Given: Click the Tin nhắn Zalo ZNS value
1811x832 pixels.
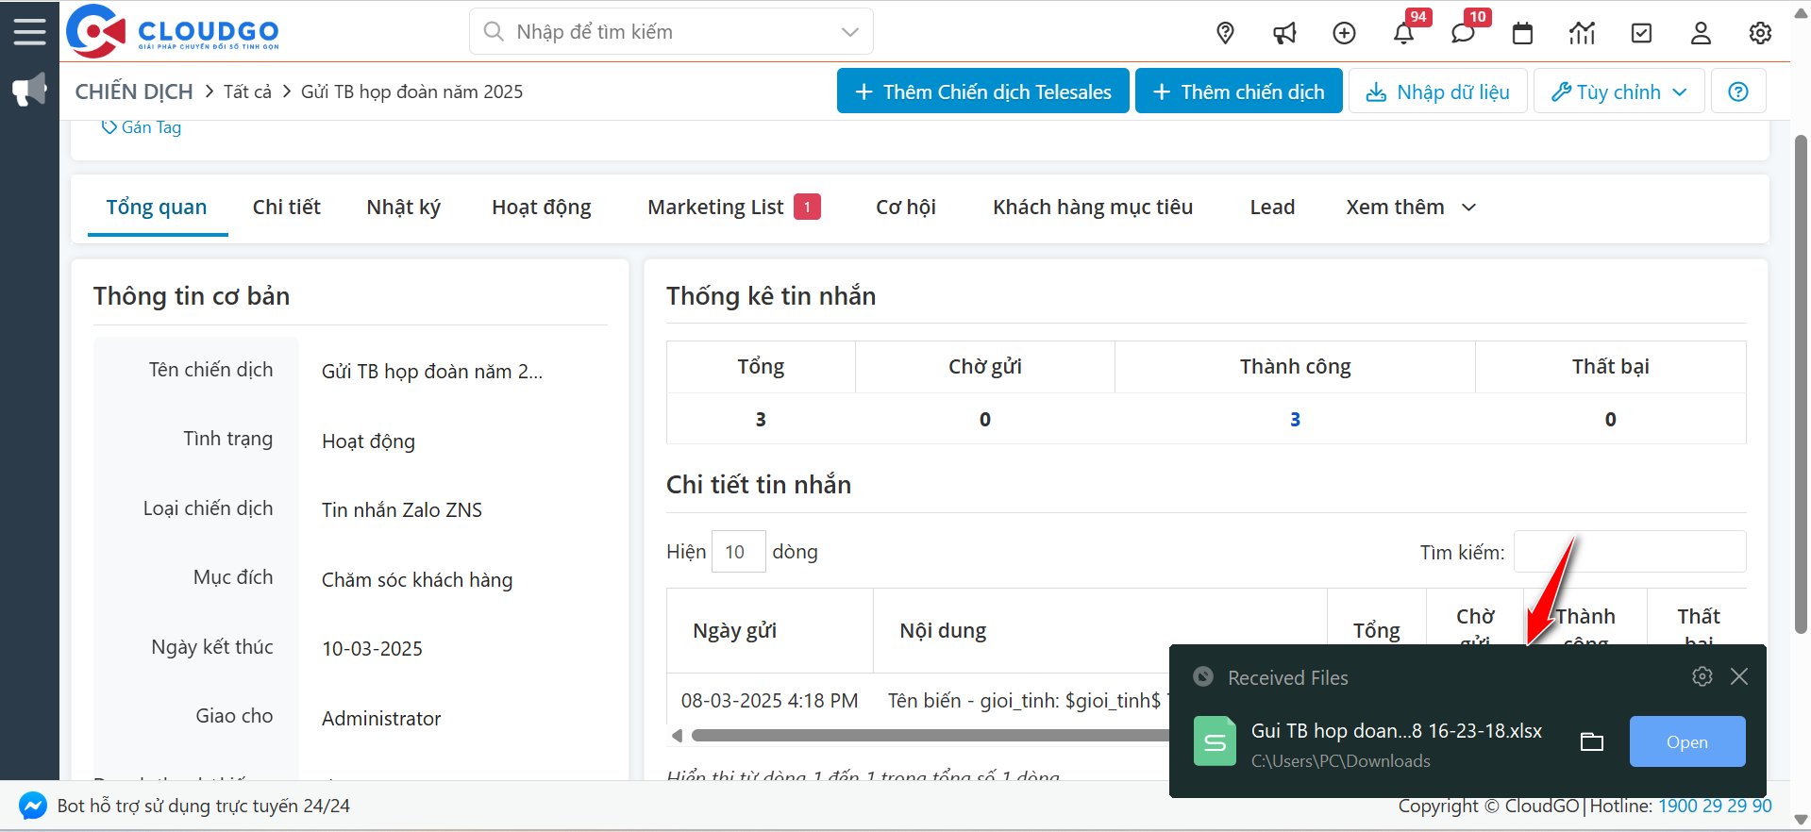Looking at the screenshot, I should [x=402, y=510].
